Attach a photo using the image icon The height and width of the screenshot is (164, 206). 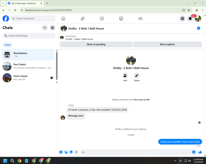[x=66, y=152]
